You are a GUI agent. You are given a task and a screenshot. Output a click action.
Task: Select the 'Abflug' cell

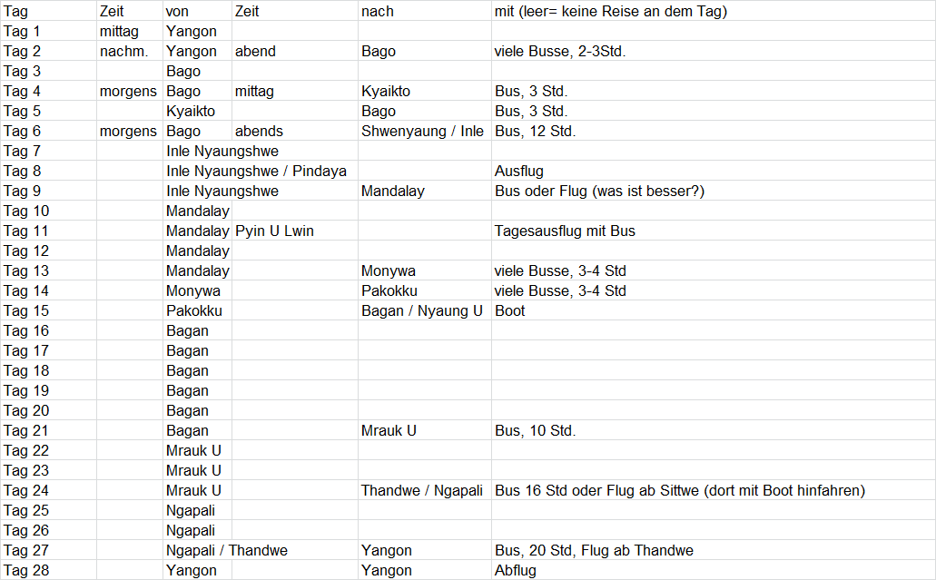[516, 571]
